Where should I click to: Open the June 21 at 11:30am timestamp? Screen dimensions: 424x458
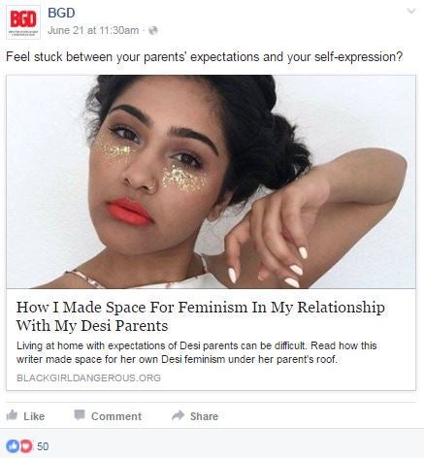[93, 30]
